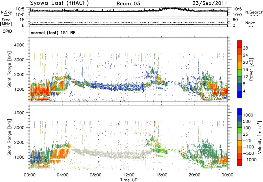Image resolution: width=263 pixels, height=182 pixels.
Task: Click the '4' Power colorbar tick label
Action: [244, 91]
